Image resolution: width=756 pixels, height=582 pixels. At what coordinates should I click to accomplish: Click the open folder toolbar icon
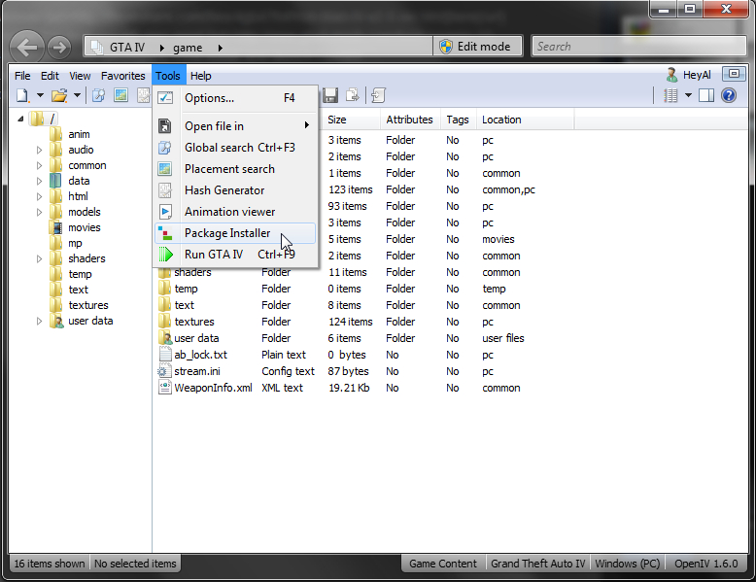point(59,95)
